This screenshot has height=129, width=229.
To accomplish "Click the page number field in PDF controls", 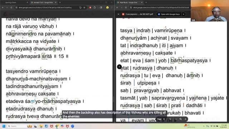I will click(x=164, y=119).
